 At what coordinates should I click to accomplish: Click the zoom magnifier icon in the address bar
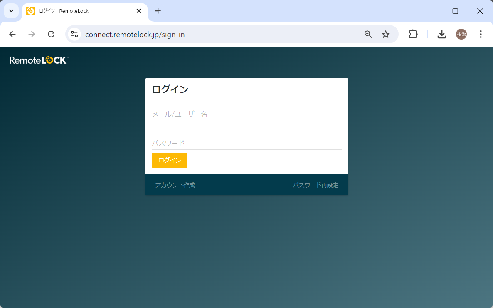point(368,34)
